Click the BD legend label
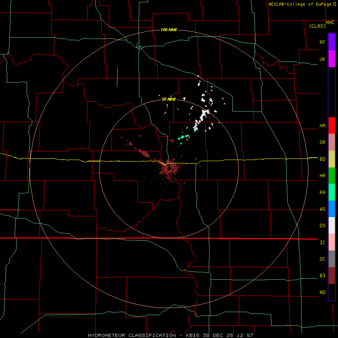 point(322,159)
